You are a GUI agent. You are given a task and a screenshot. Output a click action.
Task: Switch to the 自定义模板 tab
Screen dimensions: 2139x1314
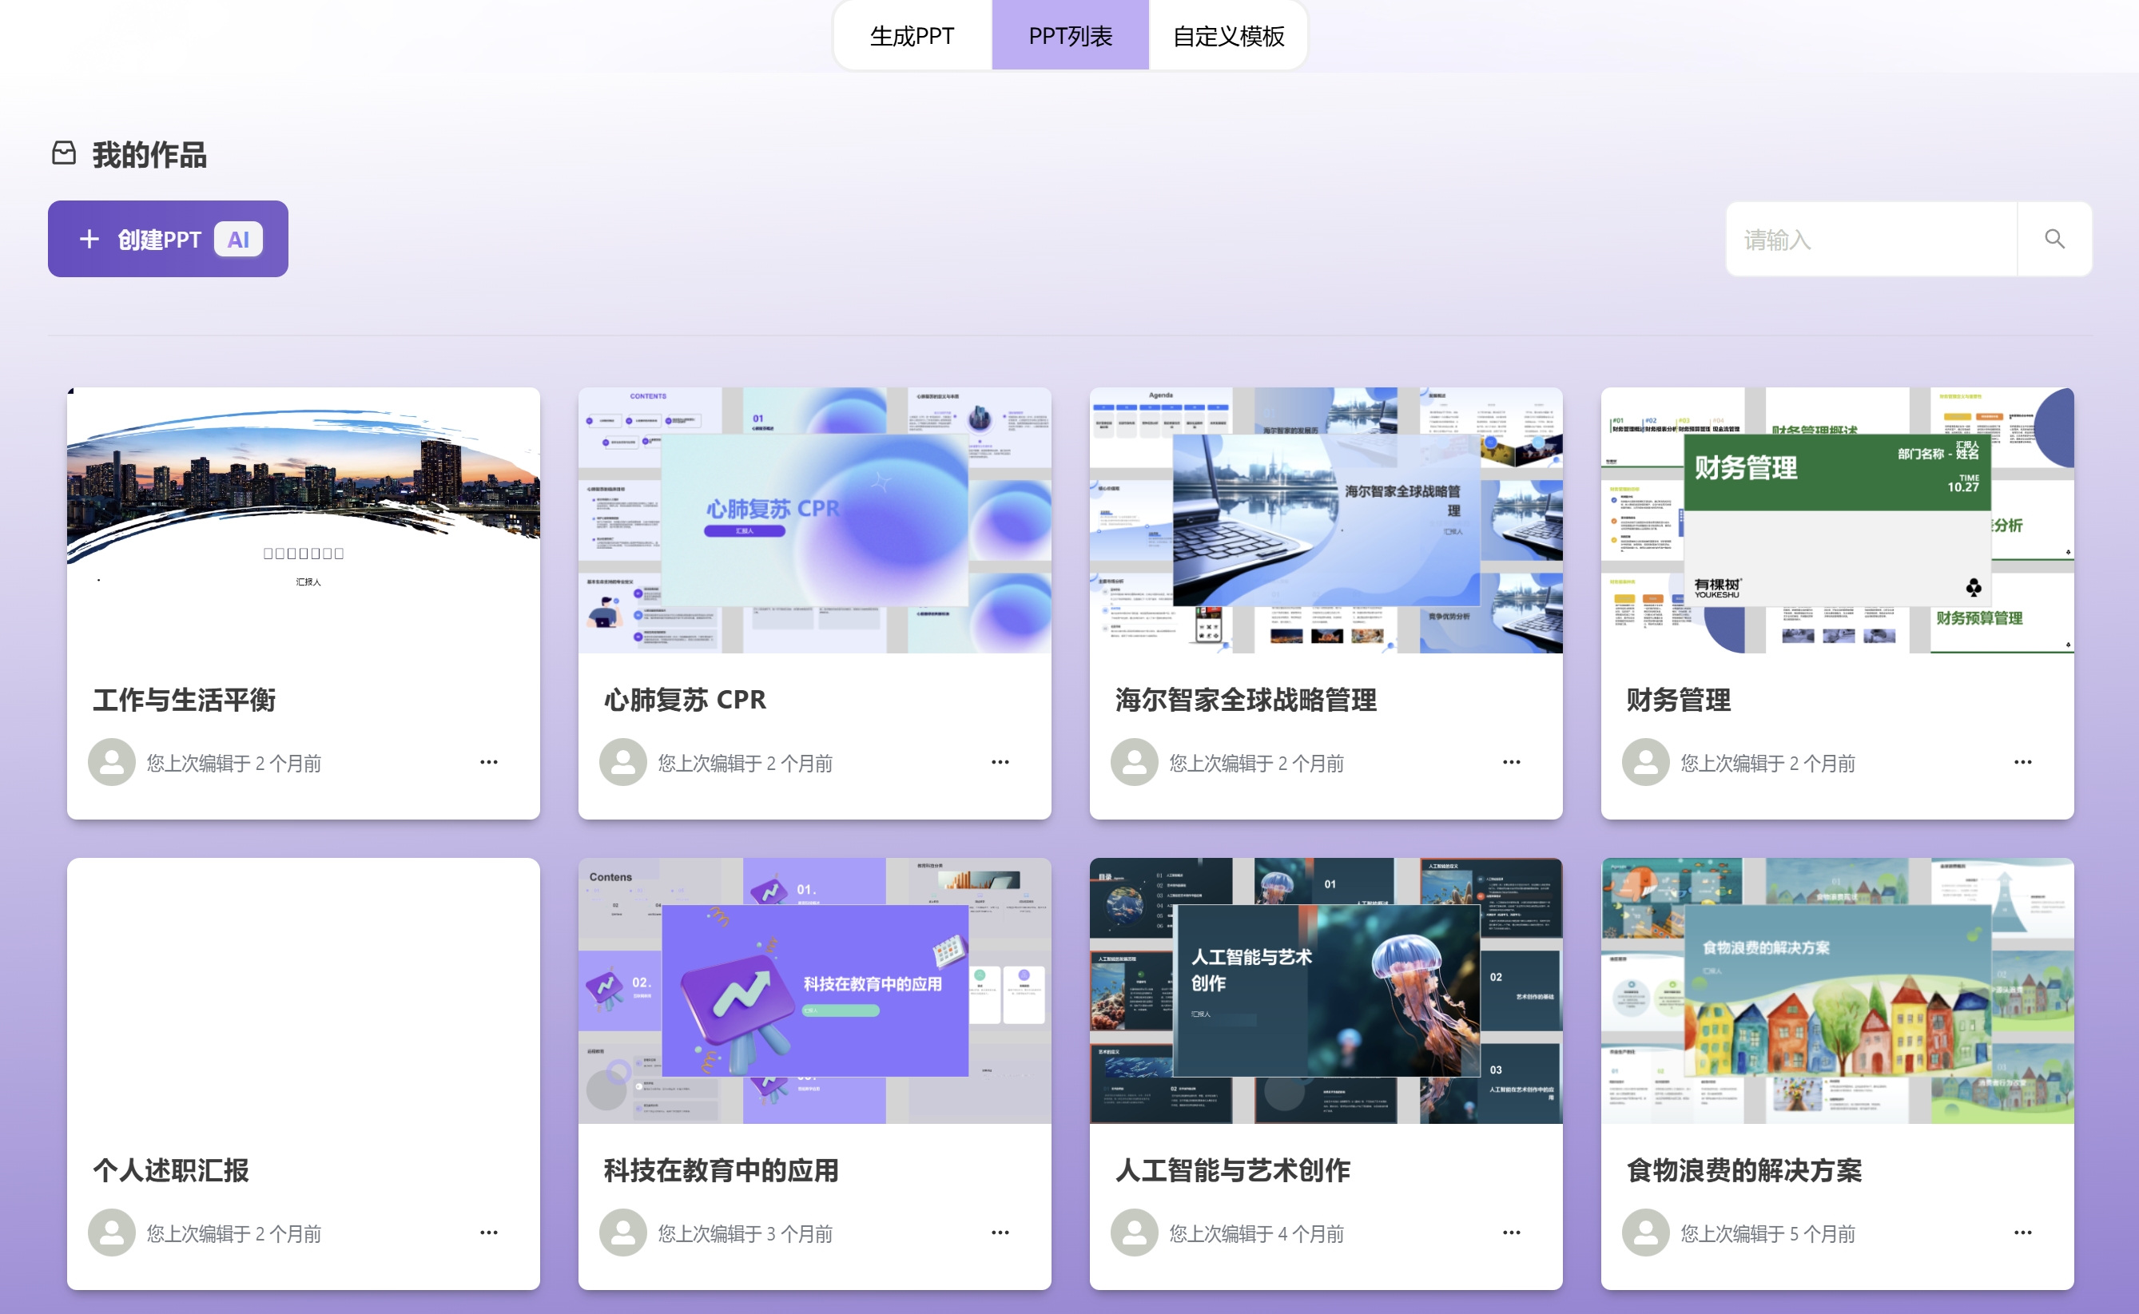(1230, 36)
